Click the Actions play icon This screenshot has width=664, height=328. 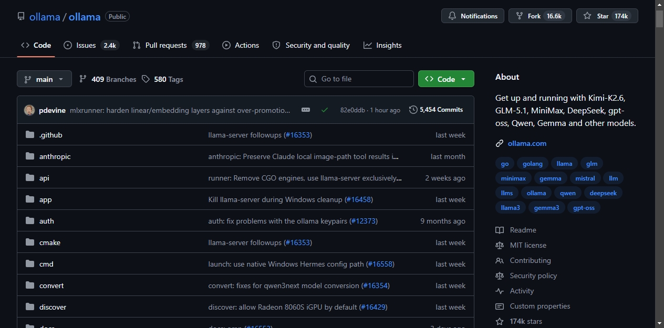click(x=226, y=45)
